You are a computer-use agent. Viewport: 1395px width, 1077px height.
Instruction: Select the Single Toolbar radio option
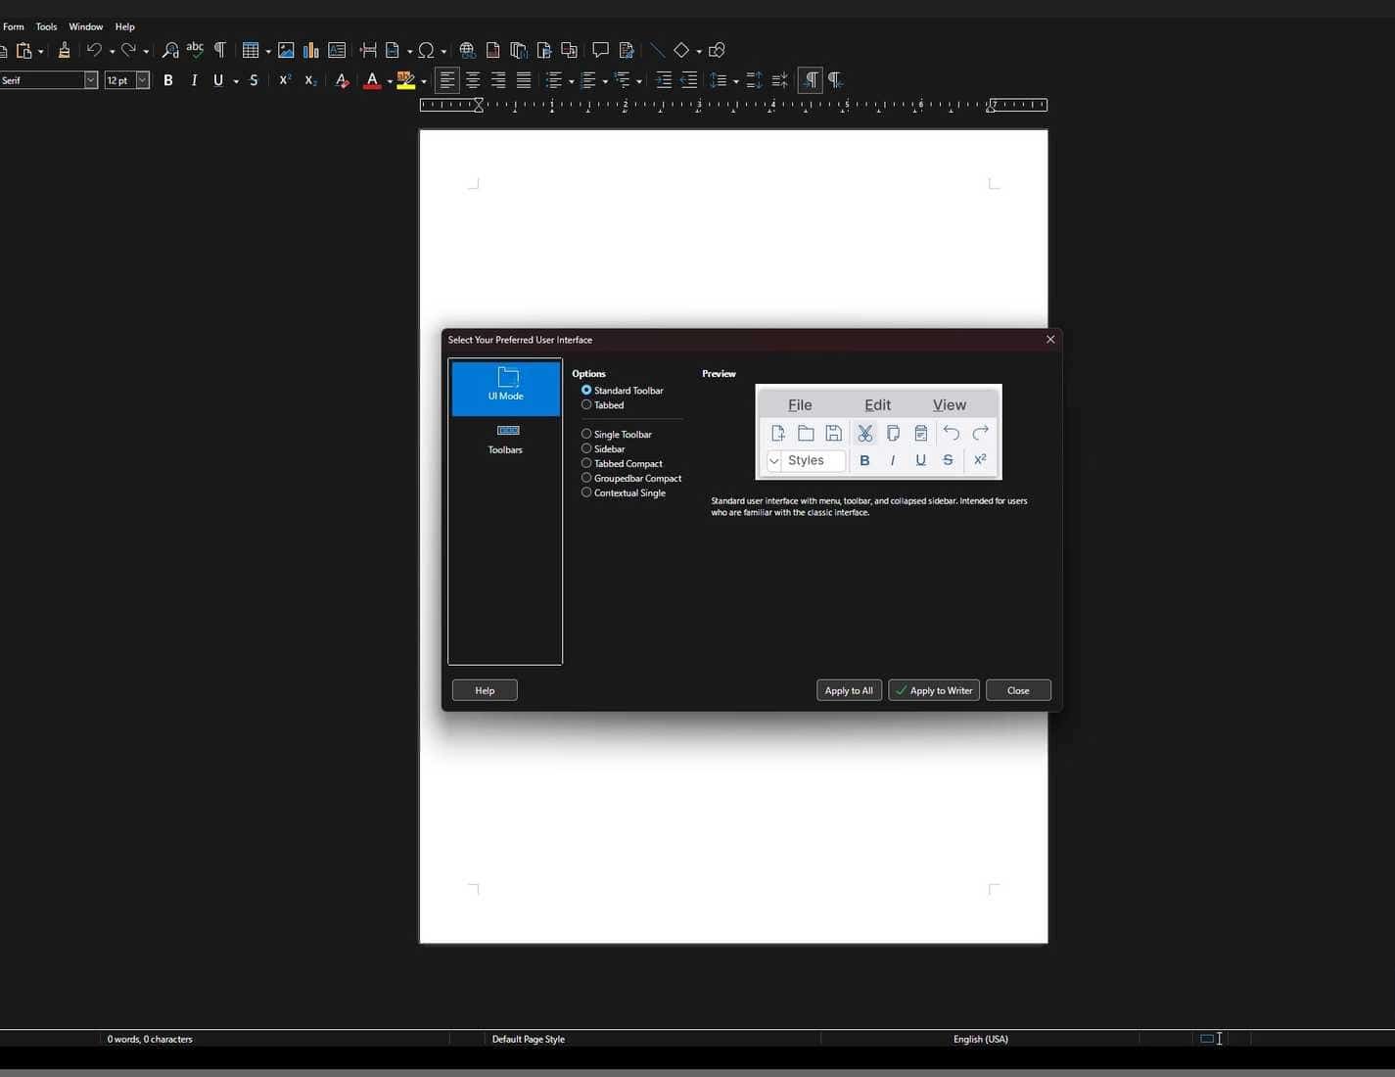[617, 434]
